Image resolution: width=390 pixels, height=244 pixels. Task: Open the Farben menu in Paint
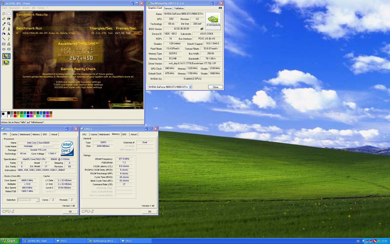pyautogui.click(x=41, y=8)
